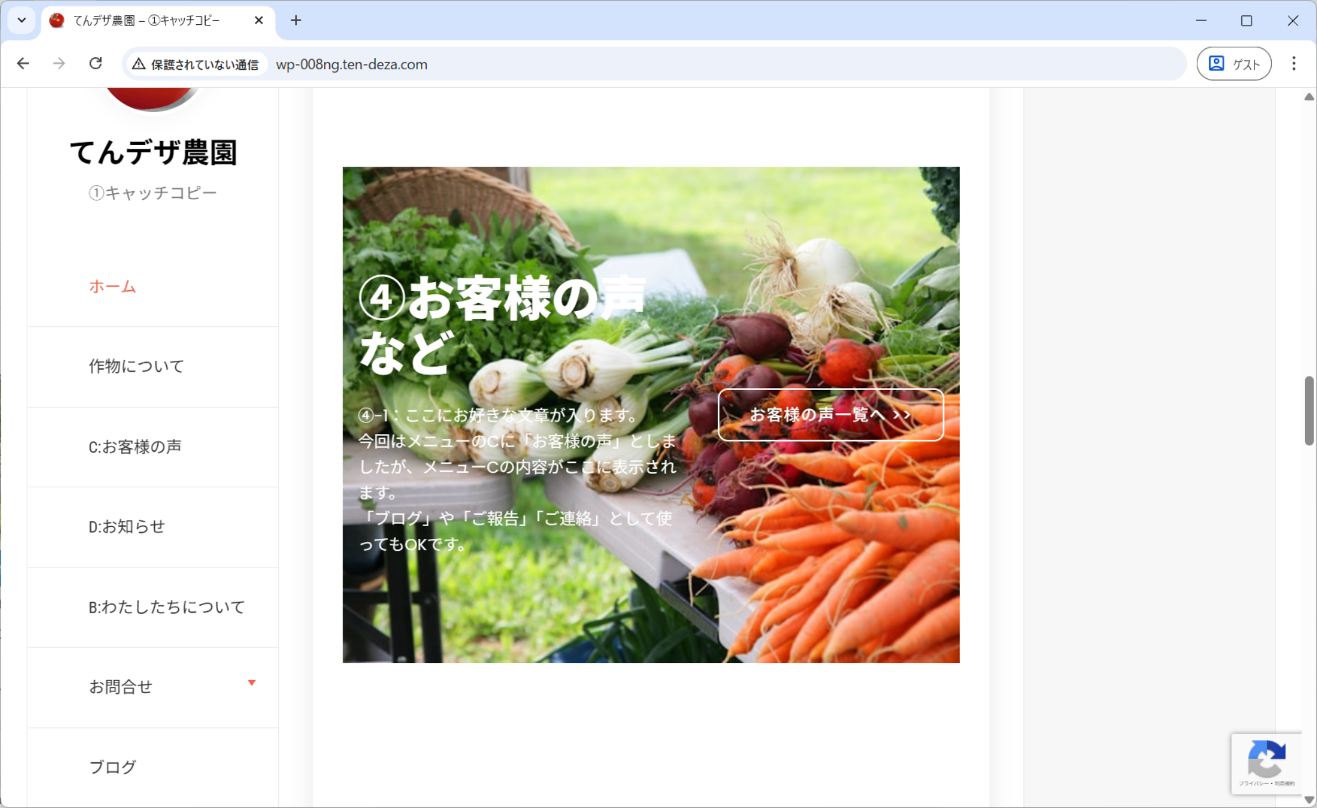Click the てんデザ農園 site title

[x=153, y=153]
